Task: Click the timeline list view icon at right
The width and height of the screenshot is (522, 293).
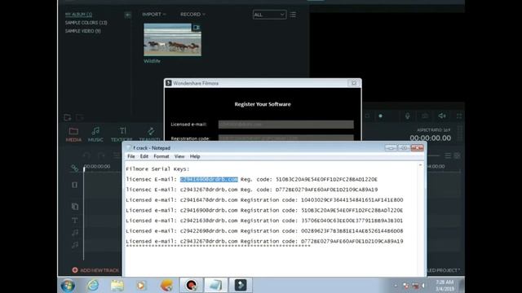Action: coord(448,155)
